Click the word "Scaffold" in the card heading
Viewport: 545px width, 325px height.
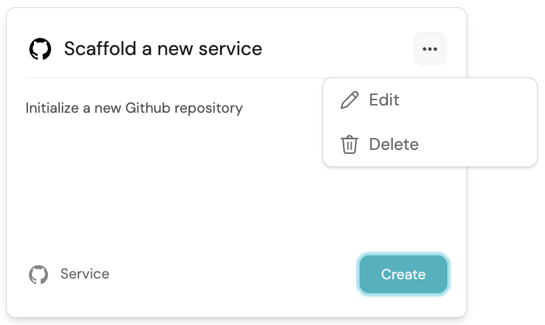(x=93, y=49)
